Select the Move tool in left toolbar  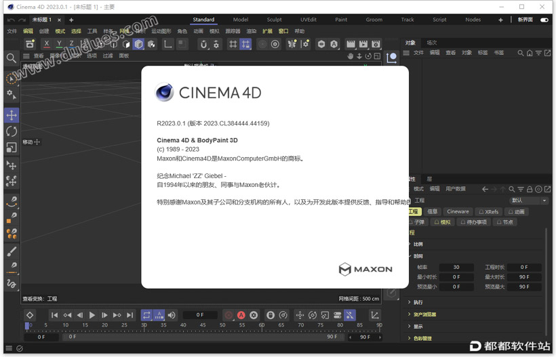12,115
